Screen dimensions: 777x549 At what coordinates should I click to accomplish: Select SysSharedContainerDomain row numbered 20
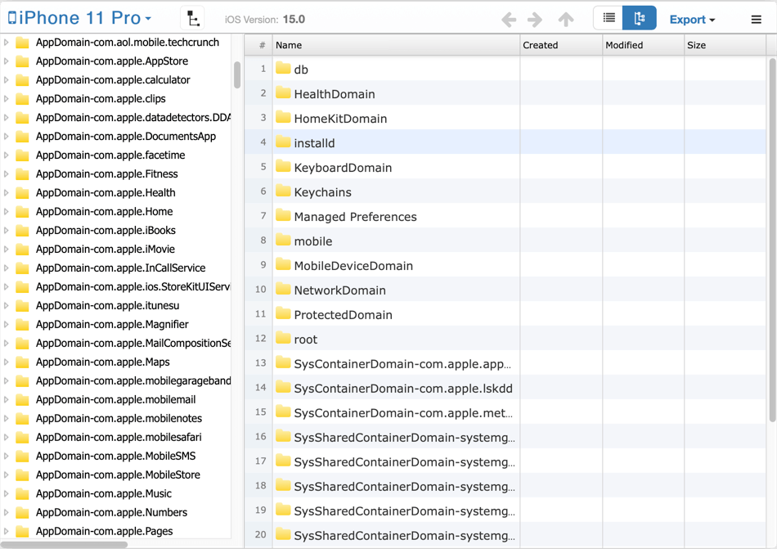[505, 534]
